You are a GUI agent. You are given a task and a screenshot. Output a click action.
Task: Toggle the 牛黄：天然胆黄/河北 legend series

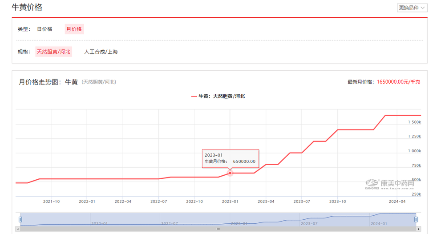218,96
